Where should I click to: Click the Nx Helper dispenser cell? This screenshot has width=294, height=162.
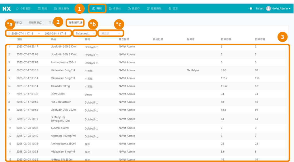[193, 70]
